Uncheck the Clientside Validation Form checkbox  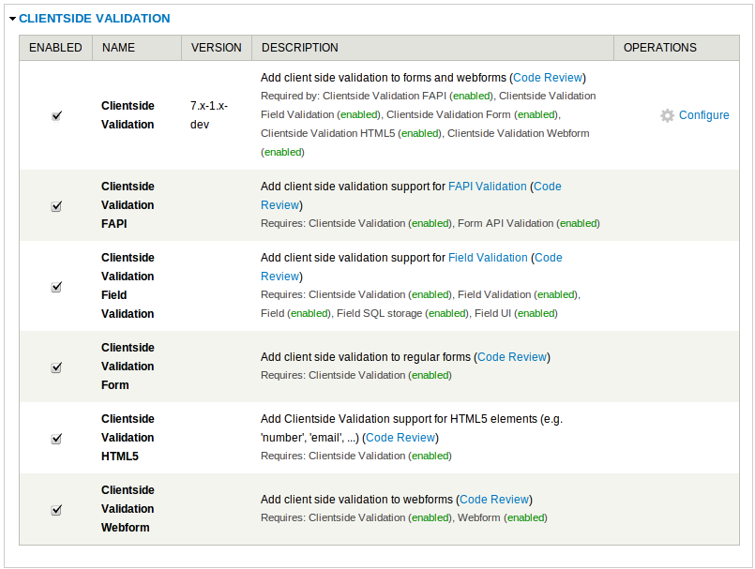[x=56, y=367]
